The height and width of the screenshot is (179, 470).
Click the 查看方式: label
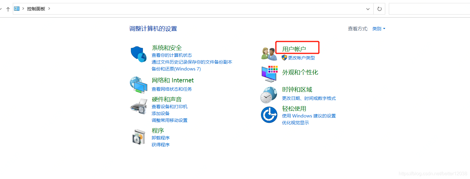[358, 29]
